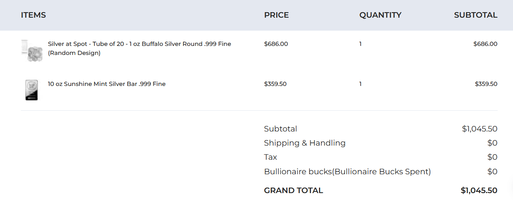Click the $359.50 price of the Sunshine bar
513x208 pixels.
click(x=275, y=84)
